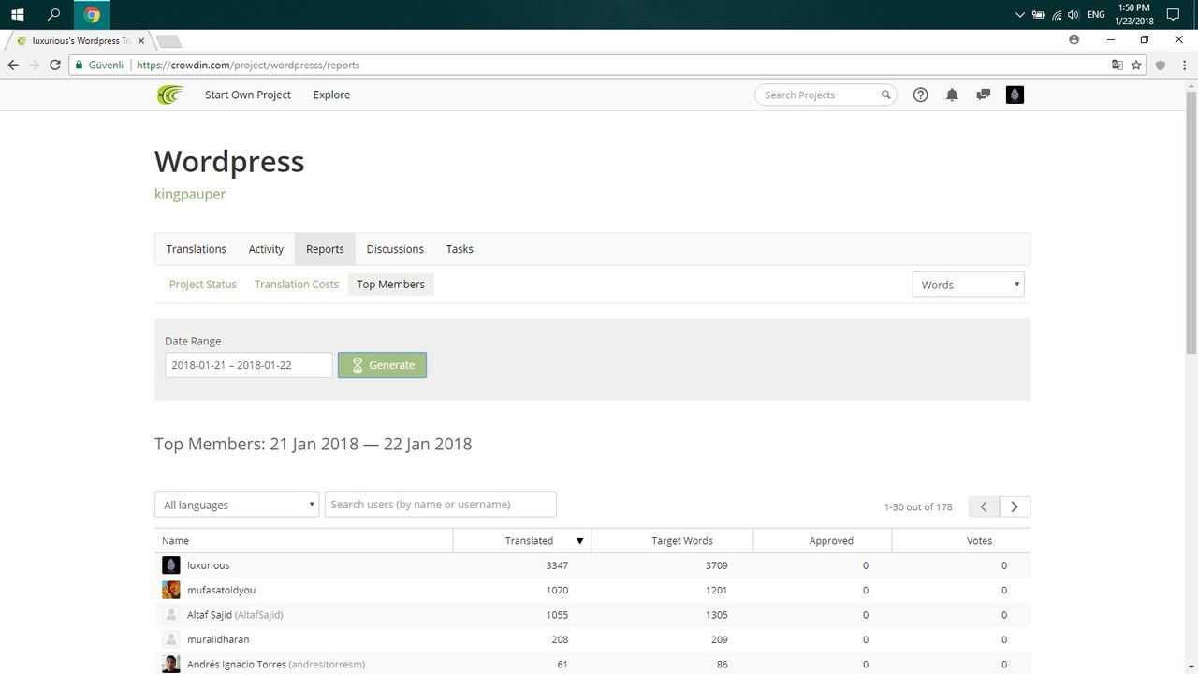Screen dimensions: 1198x674
Task: Reload the page in Chrome
Action: tap(55, 65)
